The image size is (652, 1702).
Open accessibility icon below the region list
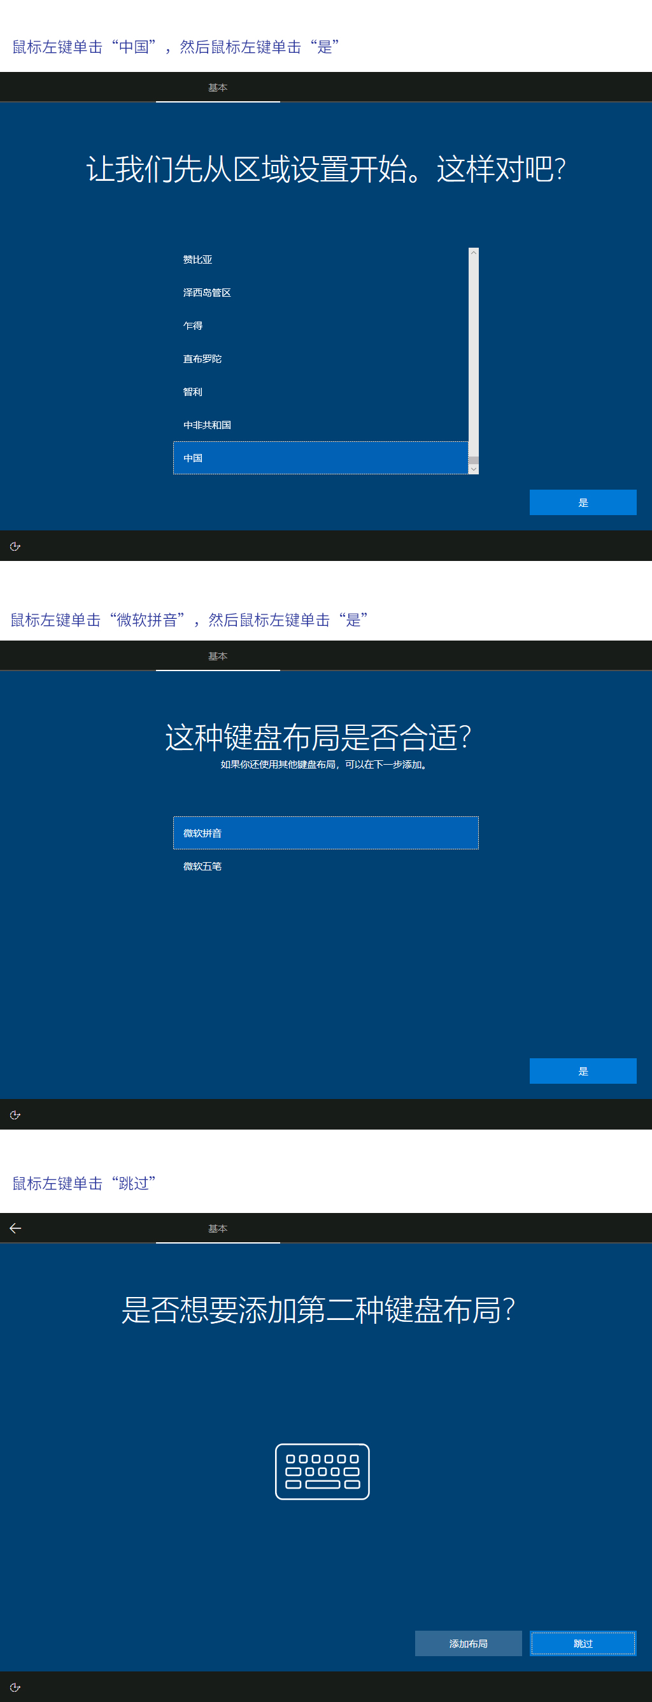point(15,546)
